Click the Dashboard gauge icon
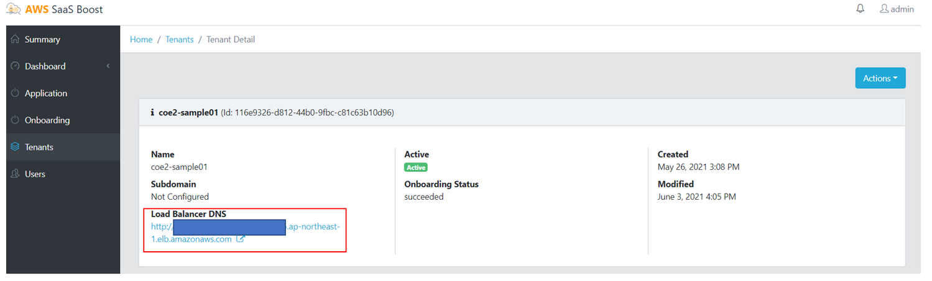 16,66
